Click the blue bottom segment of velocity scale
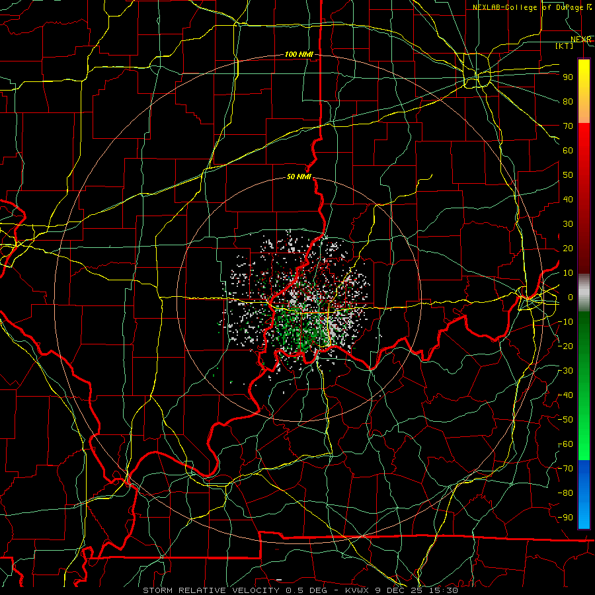This screenshot has height=595, width=595. [584, 494]
